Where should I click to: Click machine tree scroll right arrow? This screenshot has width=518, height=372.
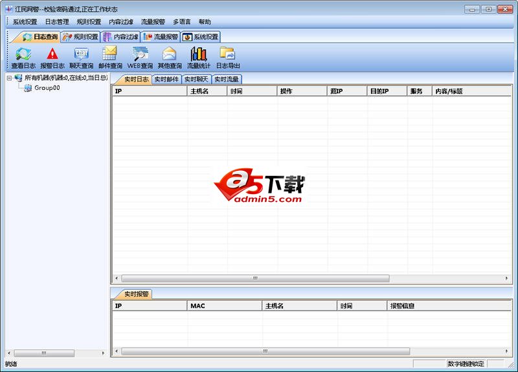[x=103, y=353]
